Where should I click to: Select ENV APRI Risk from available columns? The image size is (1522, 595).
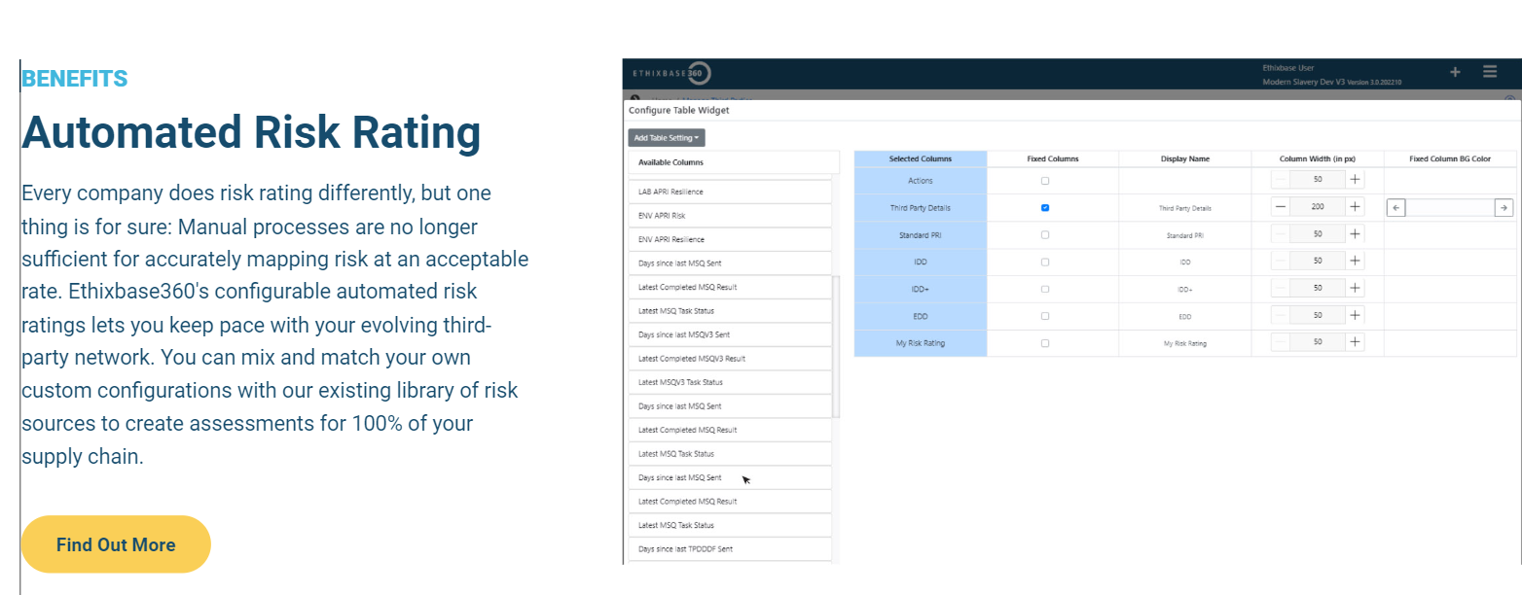[730, 215]
